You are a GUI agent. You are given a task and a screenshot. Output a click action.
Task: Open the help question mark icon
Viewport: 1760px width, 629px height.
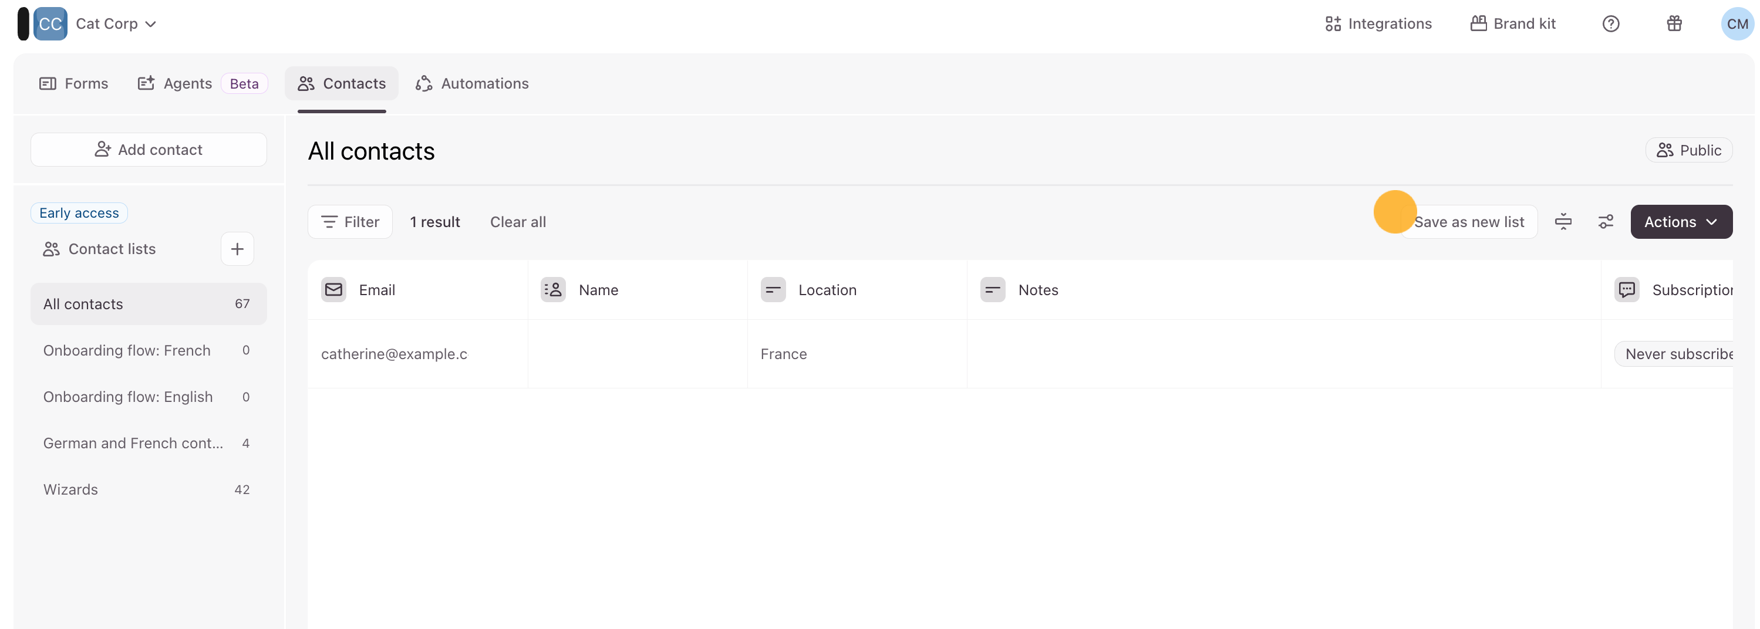(x=1610, y=24)
